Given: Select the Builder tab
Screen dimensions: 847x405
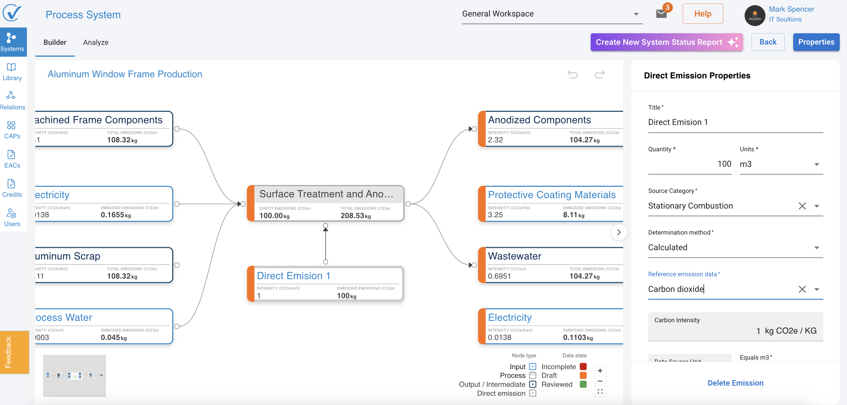Looking at the screenshot, I should click(55, 43).
